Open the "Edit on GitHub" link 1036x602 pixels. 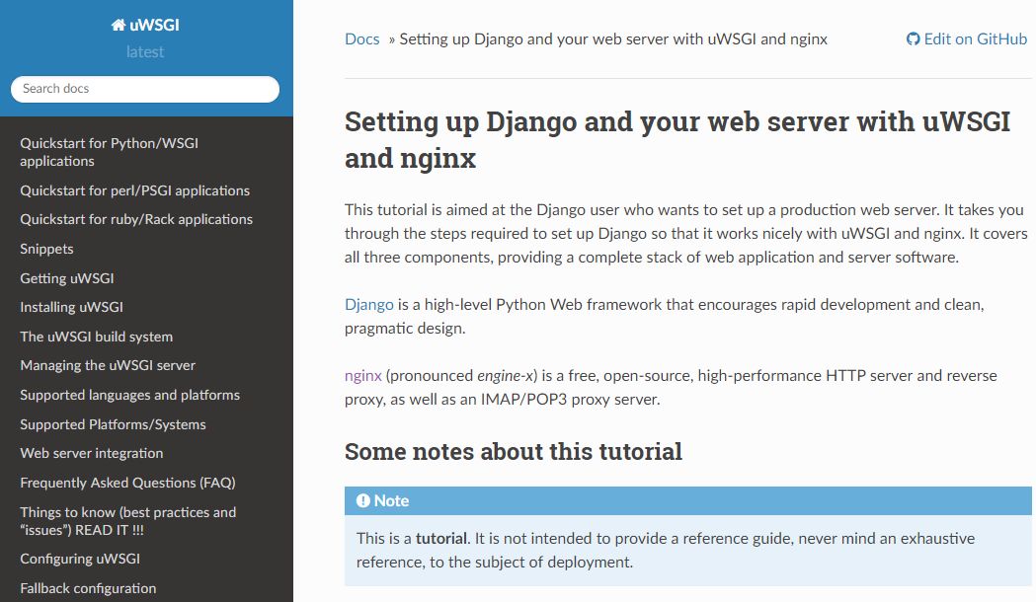973,38
